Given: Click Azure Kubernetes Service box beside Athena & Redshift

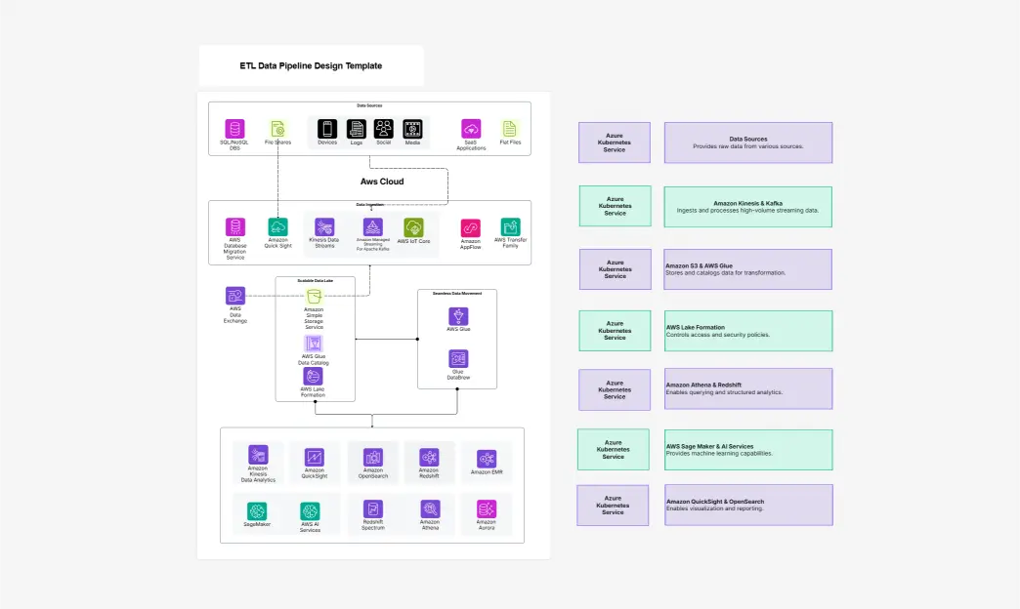Looking at the screenshot, I should pyautogui.click(x=615, y=390).
